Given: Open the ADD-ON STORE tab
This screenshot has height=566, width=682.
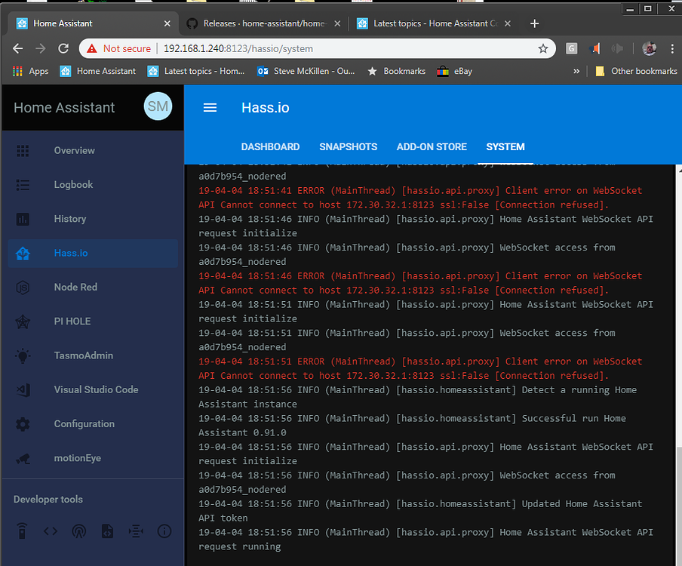Looking at the screenshot, I should coord(432,147).
